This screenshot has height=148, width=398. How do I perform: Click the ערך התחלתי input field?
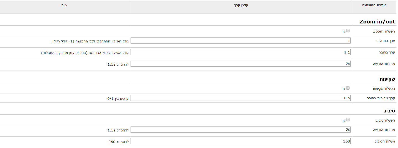point(241,41)
